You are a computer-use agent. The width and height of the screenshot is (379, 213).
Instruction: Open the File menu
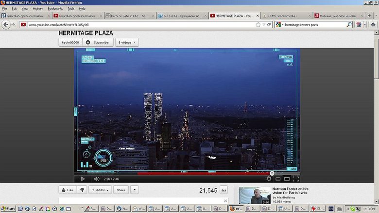pyautogui.click(x=4, y=8)
